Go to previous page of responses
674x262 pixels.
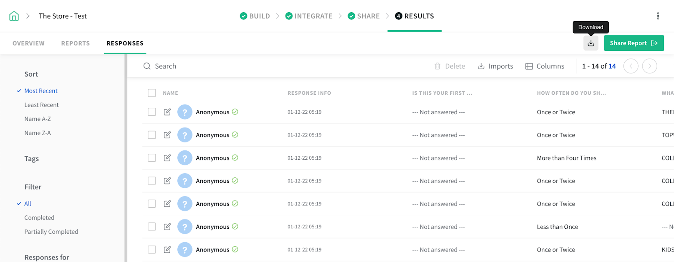click(631, 66)
